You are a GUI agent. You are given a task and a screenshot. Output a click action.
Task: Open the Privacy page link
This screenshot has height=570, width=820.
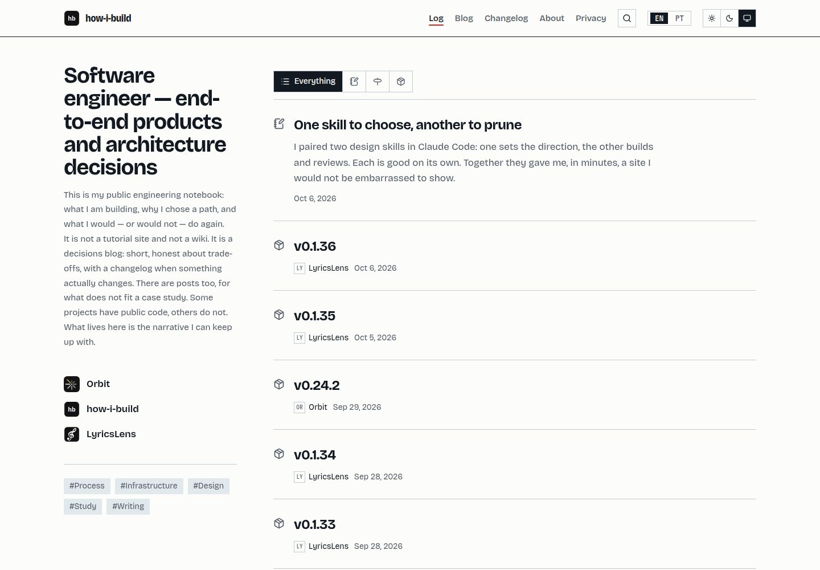[591, 18]
